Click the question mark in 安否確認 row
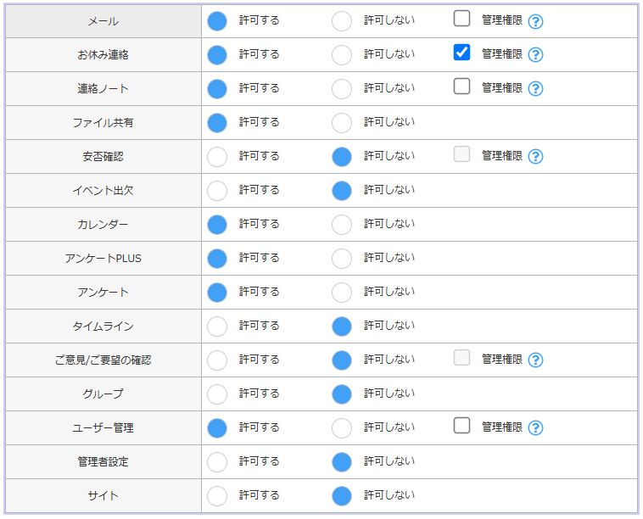 pyautogui.click(x=535, y=157)
